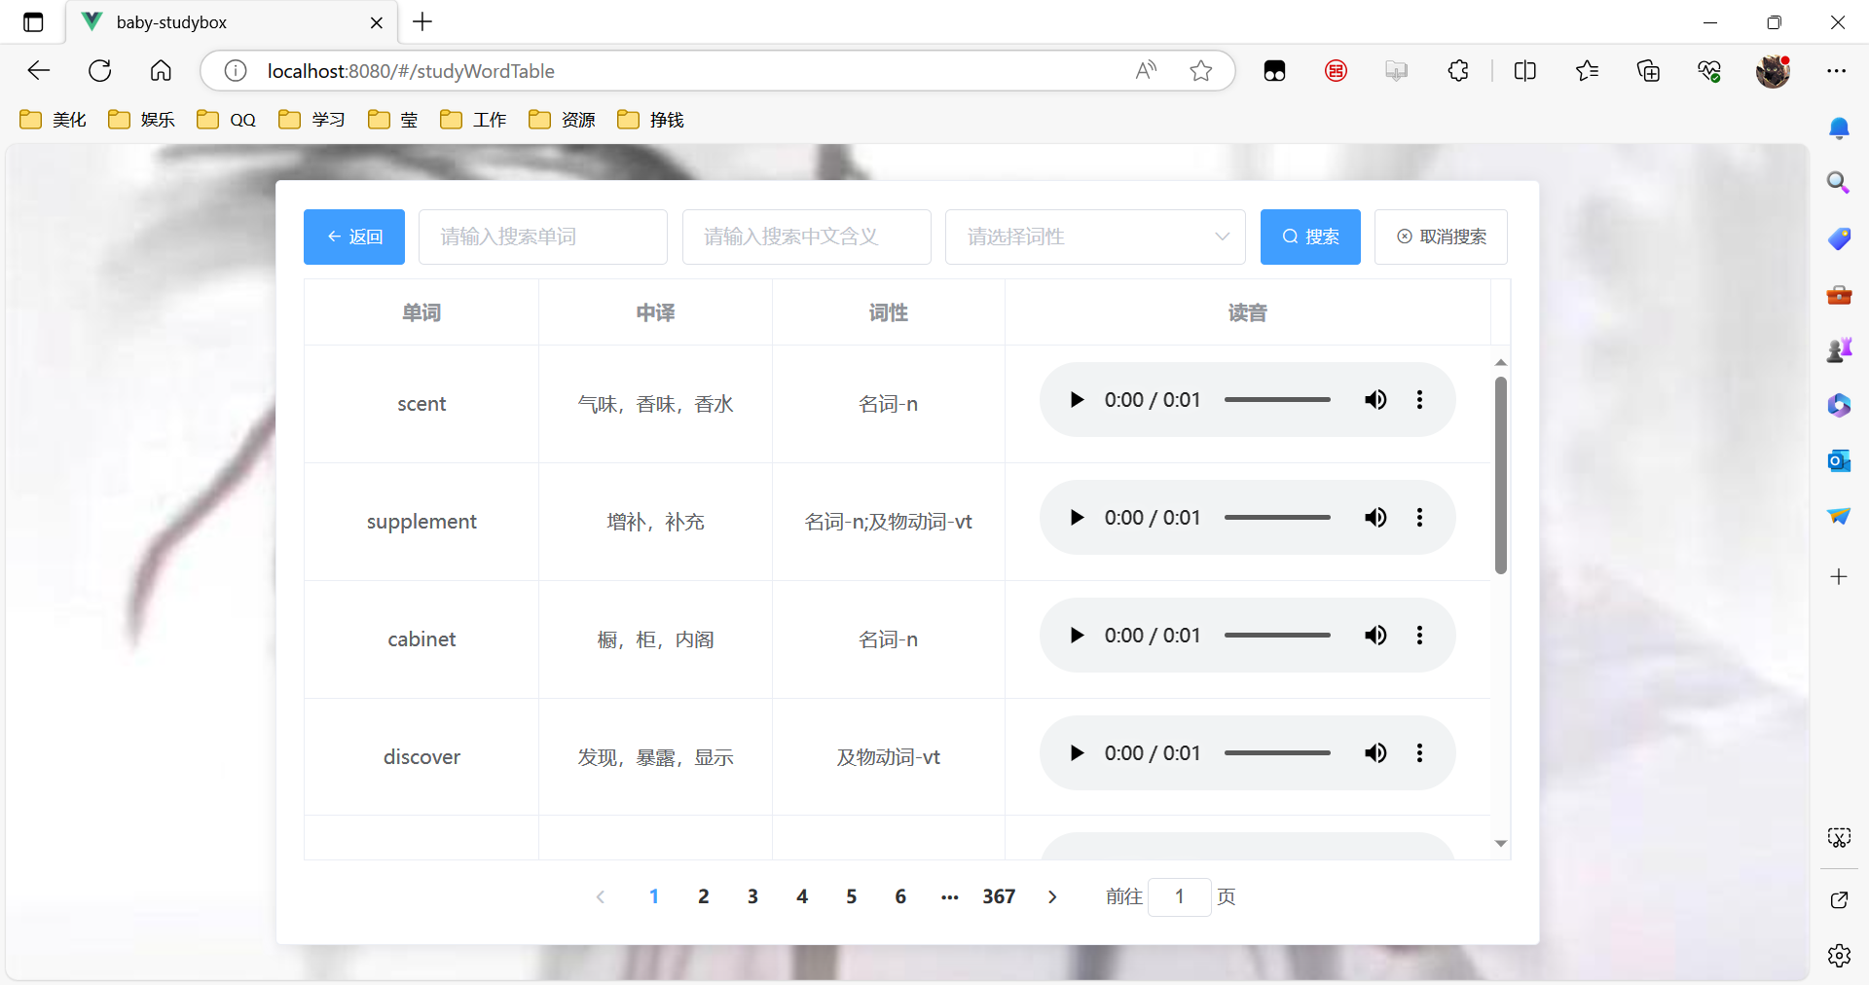Mute the discover audio player
The height and width of the screenshot is (985, 1869).
tap(1375, 753)
